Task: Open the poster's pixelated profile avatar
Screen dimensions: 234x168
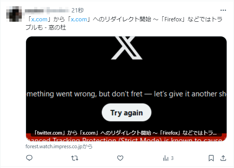Action: click(x=14, y=14)
